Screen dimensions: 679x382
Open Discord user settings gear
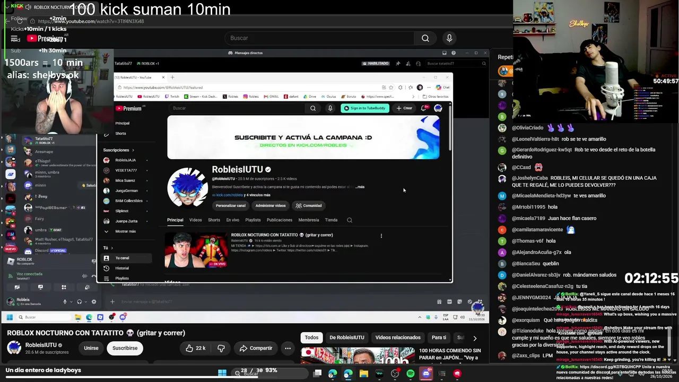(x=94, y=301)
